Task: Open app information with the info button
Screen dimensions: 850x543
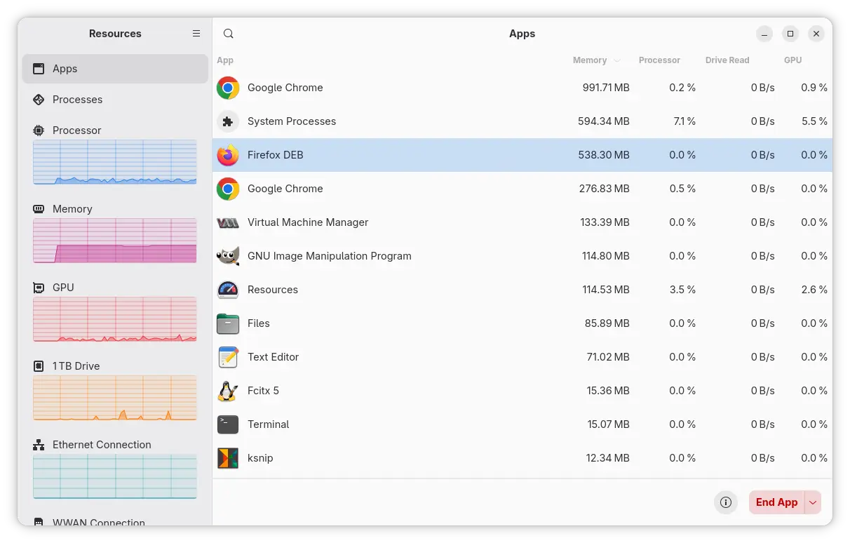Action: click(726, 502)
